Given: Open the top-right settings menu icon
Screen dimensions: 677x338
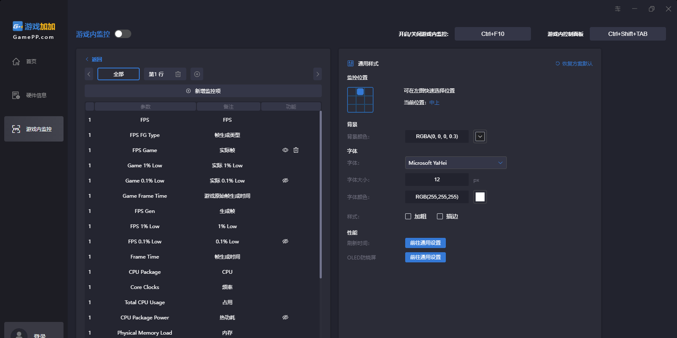Looking at the screenshot, I should point(618,9).
